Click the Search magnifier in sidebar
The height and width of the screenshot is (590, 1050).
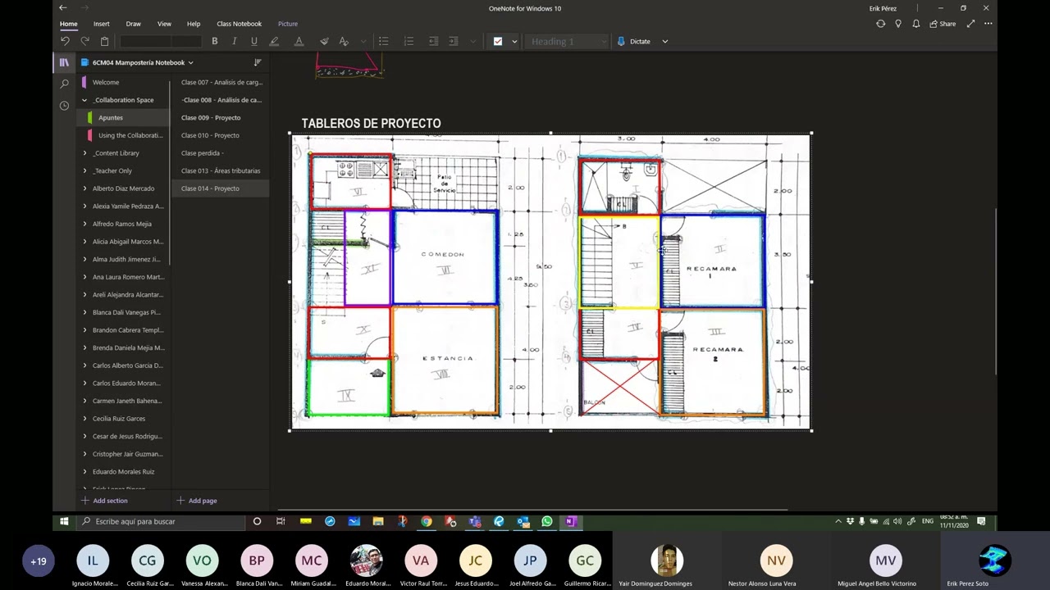point(64,84)
